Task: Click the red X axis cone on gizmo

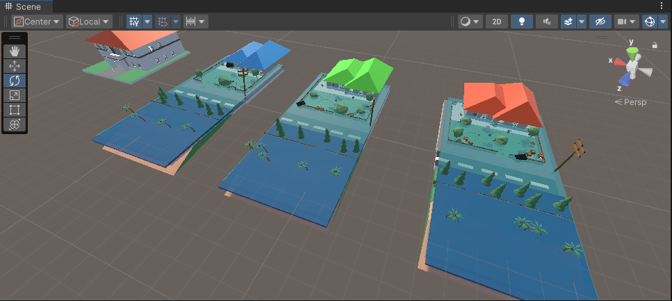Action: [x=618, y=62]
